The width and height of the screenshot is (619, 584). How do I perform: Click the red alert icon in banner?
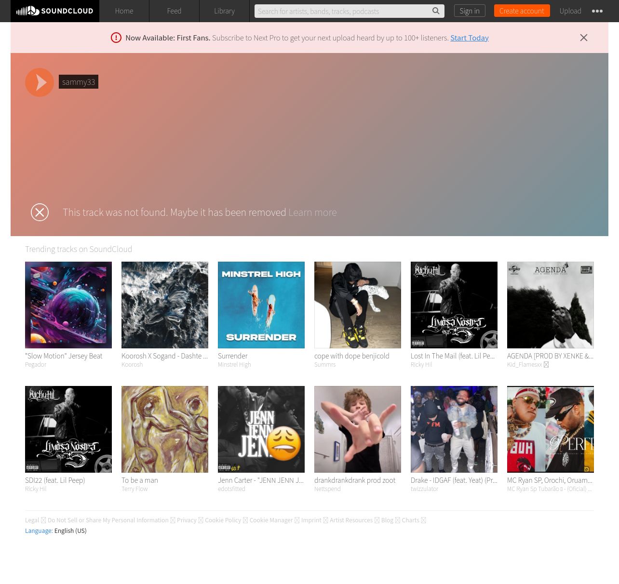pos(116,38)
